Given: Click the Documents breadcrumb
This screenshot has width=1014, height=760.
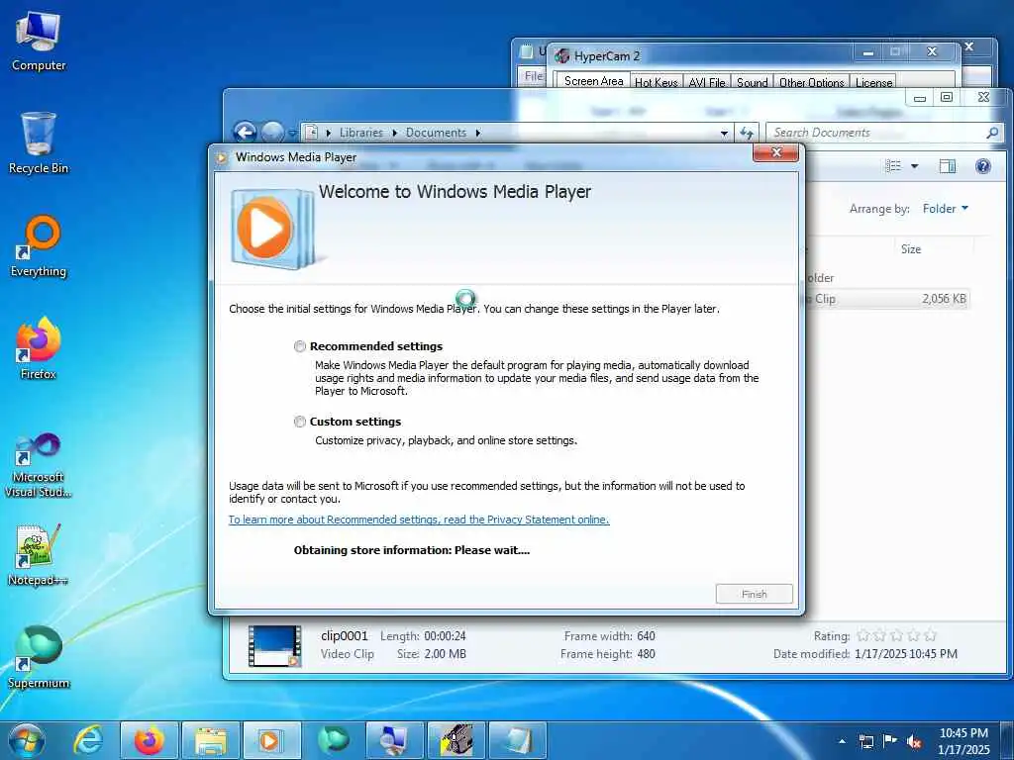Looking at the screenshot, I should coord(436,133).
